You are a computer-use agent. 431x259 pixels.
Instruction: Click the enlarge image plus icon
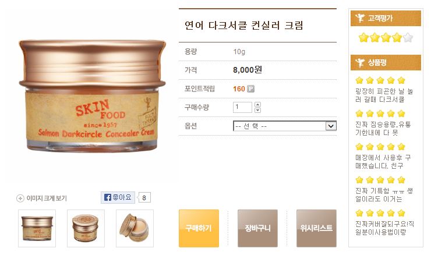click(20, 198)
